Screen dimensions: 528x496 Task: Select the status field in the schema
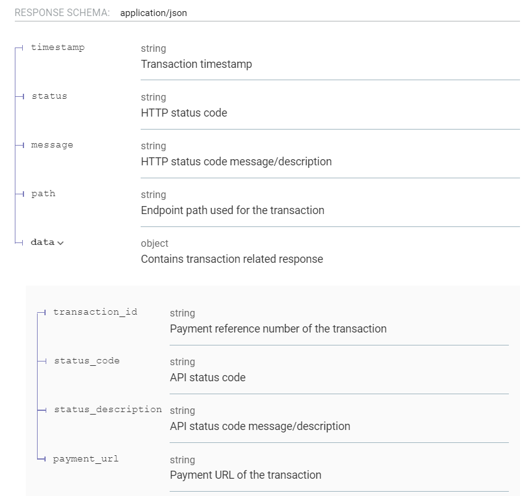click(50, 96)
